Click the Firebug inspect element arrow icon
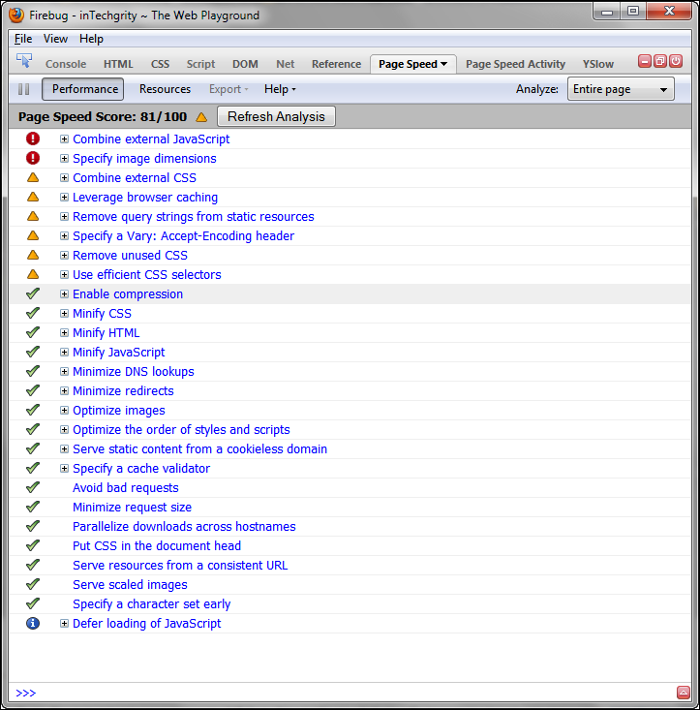This screenshot has height=710, width=700. tap(24, 61)
